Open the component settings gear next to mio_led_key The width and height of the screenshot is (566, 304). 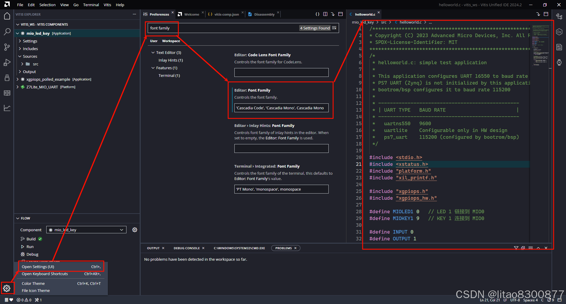click(x=135, y=230)
